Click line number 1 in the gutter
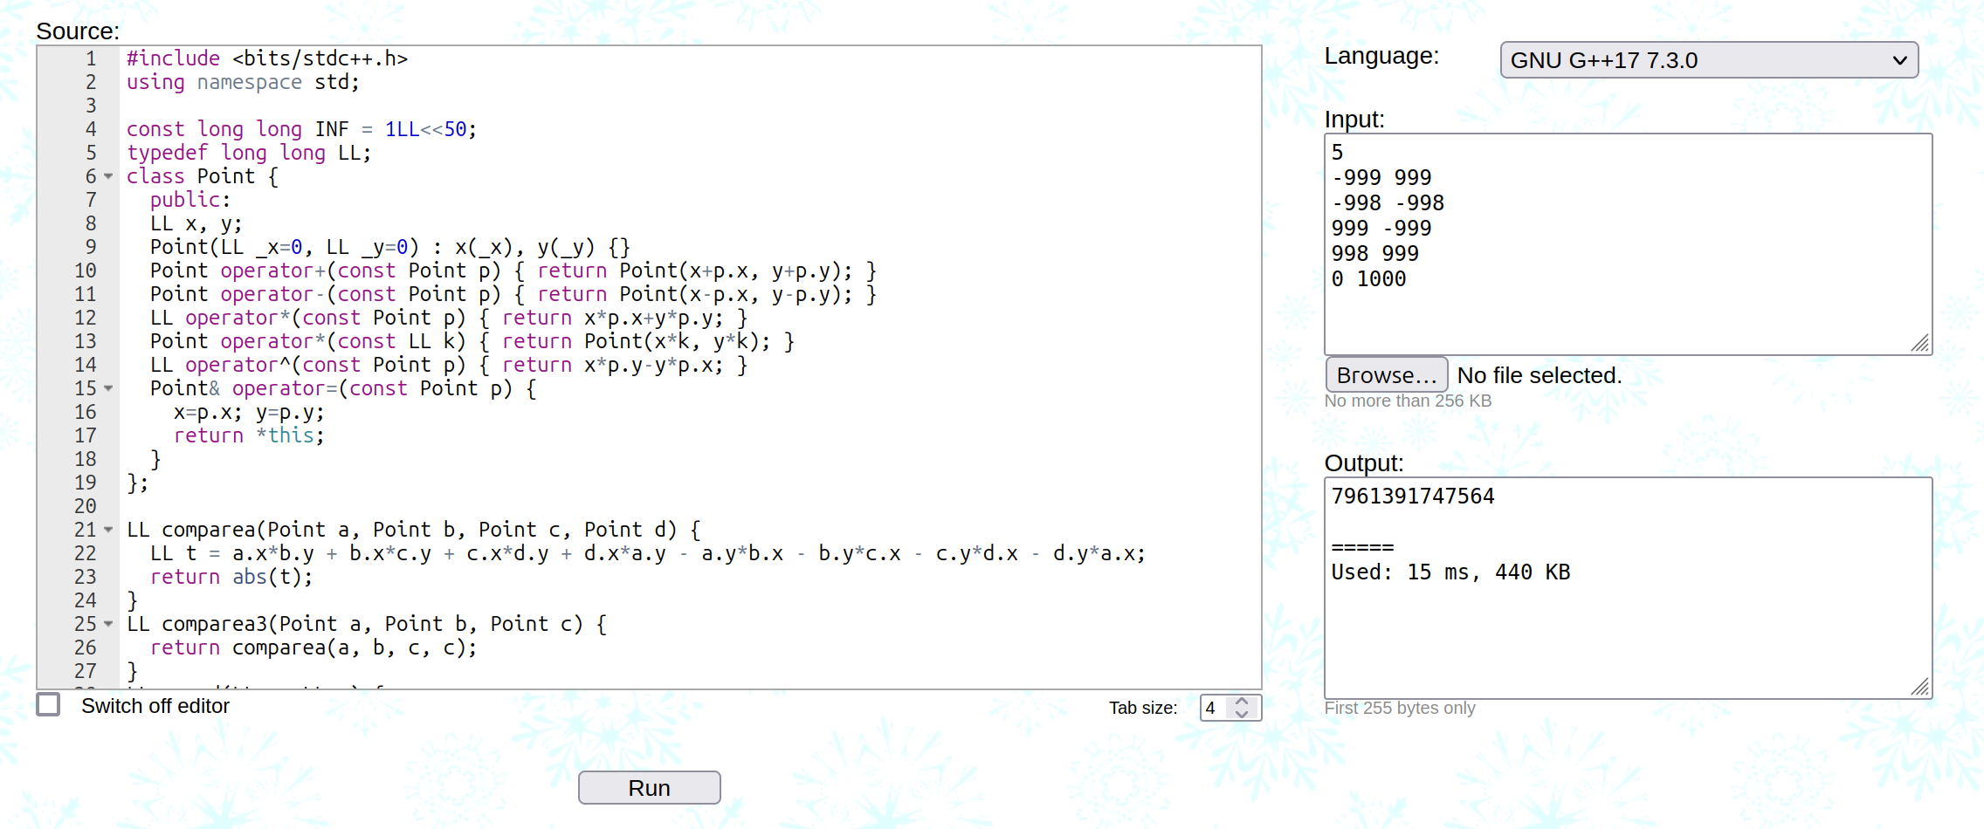 (x=91, y=58)
